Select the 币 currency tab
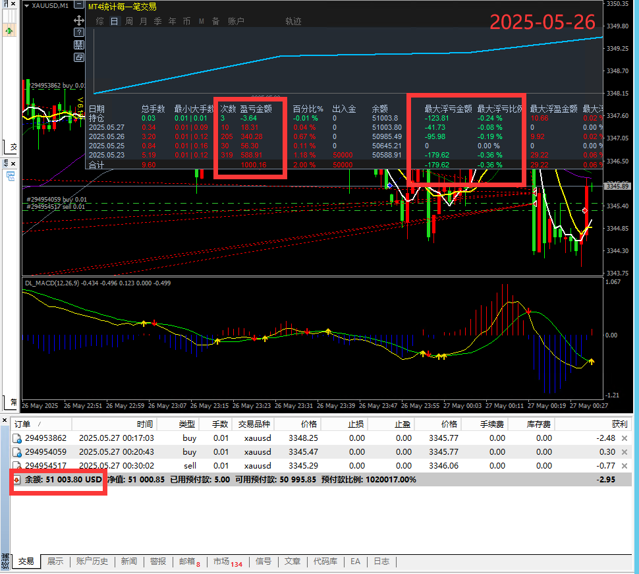The image size is (639, 574). (186, 21)
